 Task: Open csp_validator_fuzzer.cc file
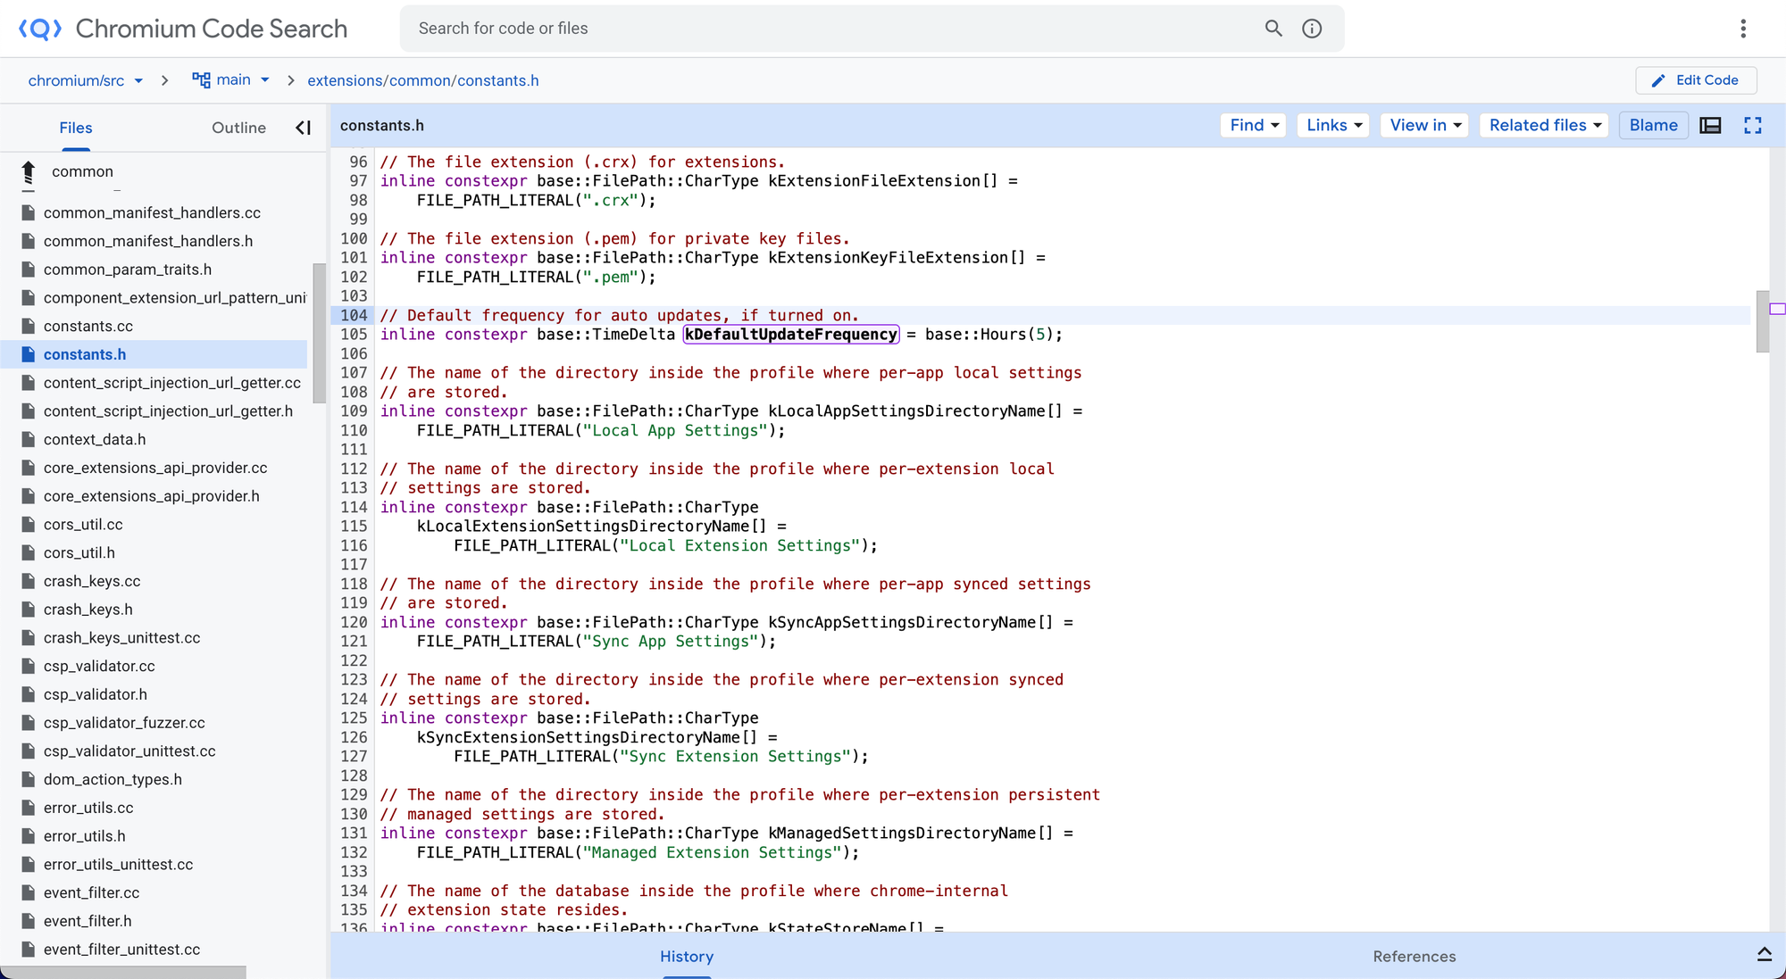[x=124, y=723]
